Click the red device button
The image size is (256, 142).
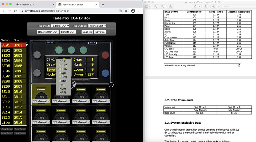click(x=105, y=55)
